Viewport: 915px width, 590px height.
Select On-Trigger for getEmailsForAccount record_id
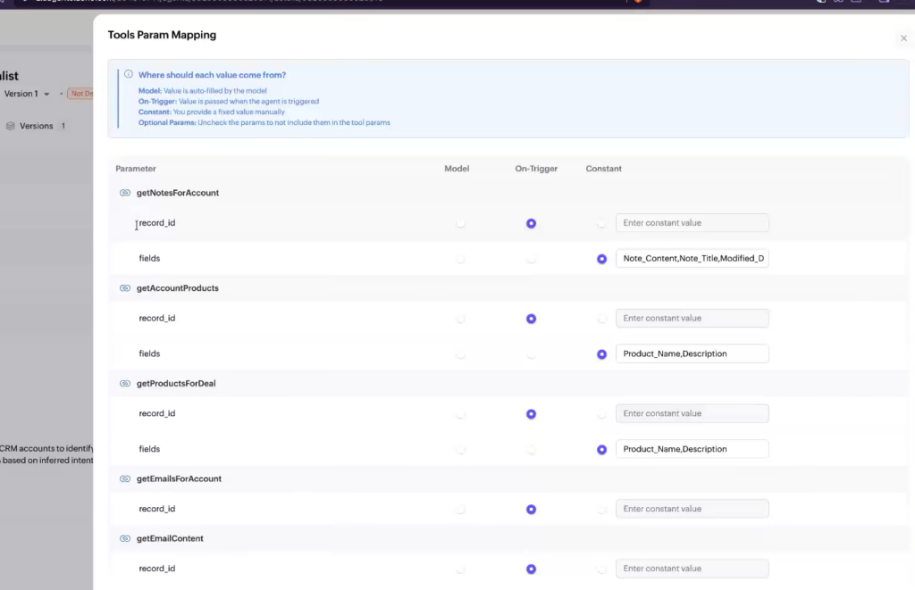[531, 510]
